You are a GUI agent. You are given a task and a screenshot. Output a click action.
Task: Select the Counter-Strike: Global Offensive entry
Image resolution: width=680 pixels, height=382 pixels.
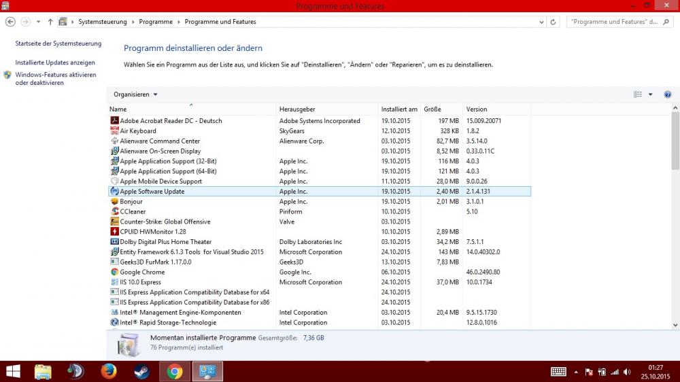coord(165,222)
